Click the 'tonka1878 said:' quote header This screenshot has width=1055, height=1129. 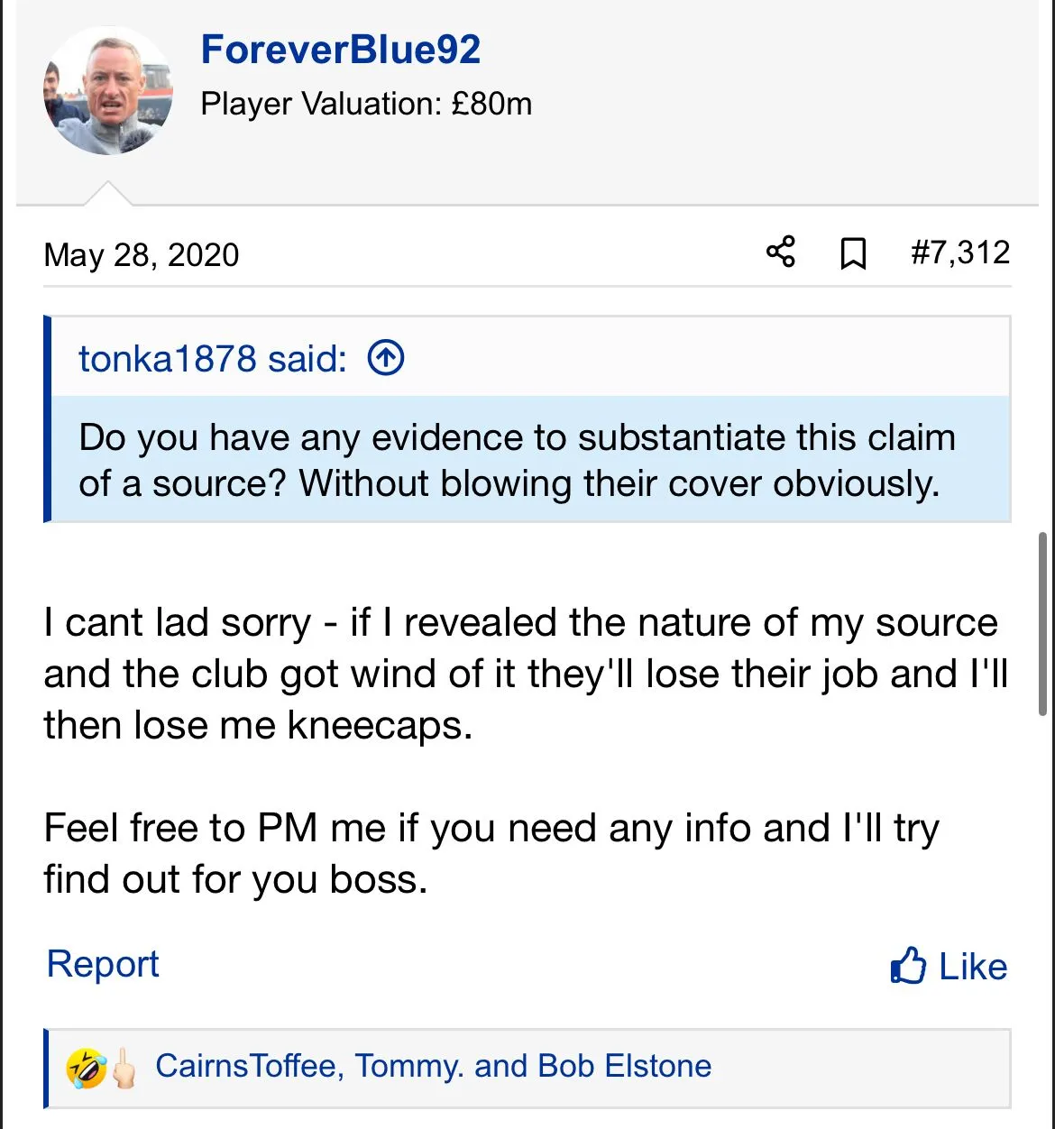pos(212,359)
